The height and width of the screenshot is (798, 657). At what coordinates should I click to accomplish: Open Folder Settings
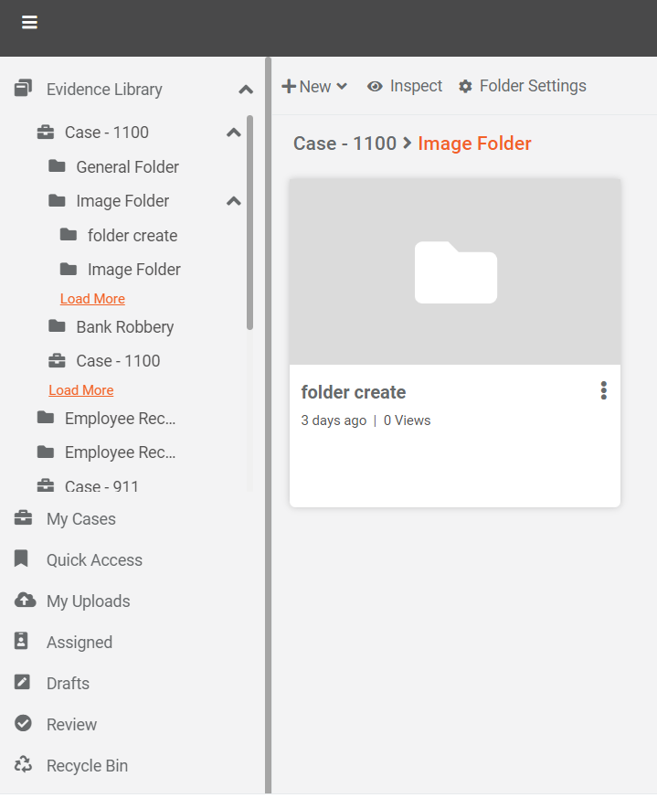pos(522,86)
